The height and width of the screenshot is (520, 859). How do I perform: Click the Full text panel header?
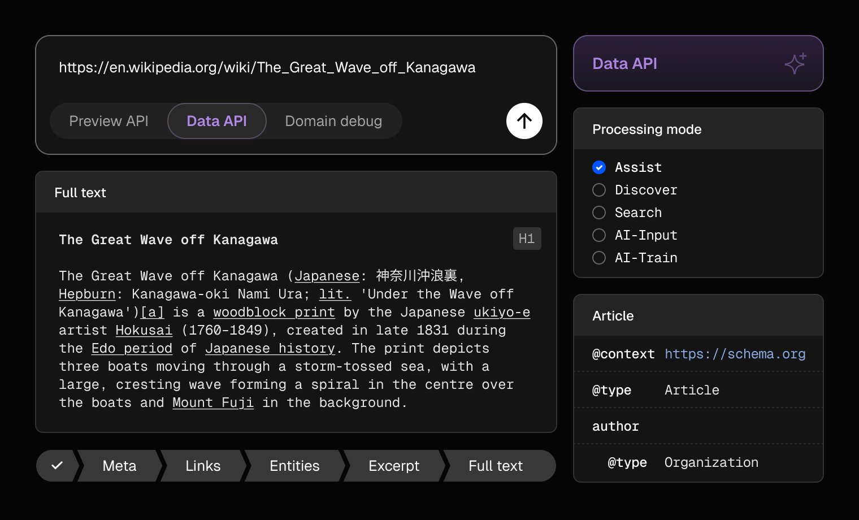[296, 192]
